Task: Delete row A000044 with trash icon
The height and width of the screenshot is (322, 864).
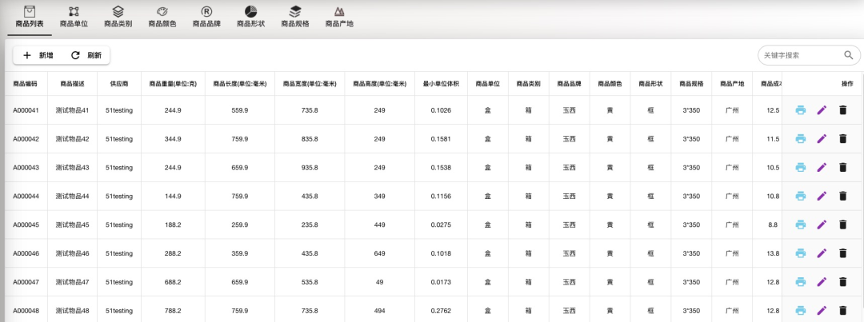Action: [x=842, y=196]
